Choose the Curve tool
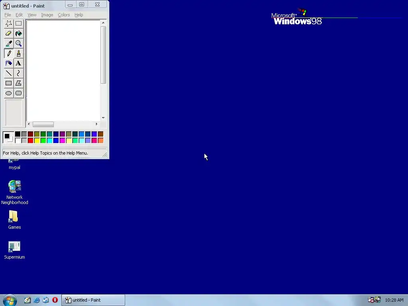Screen dimensions: 408x306 (18, 73)
